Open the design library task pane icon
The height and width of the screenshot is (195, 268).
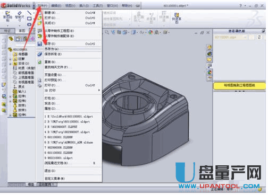tap(210, 54)
